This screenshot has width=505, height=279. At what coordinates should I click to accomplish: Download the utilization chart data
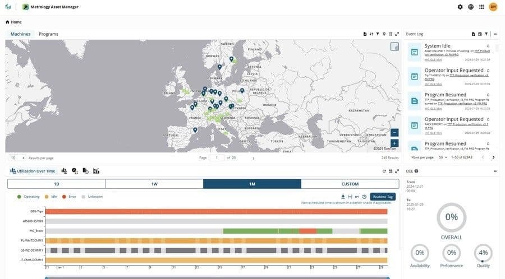343,197
